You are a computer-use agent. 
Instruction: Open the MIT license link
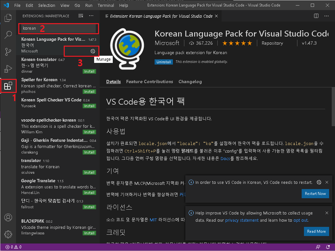pos(153,220)
